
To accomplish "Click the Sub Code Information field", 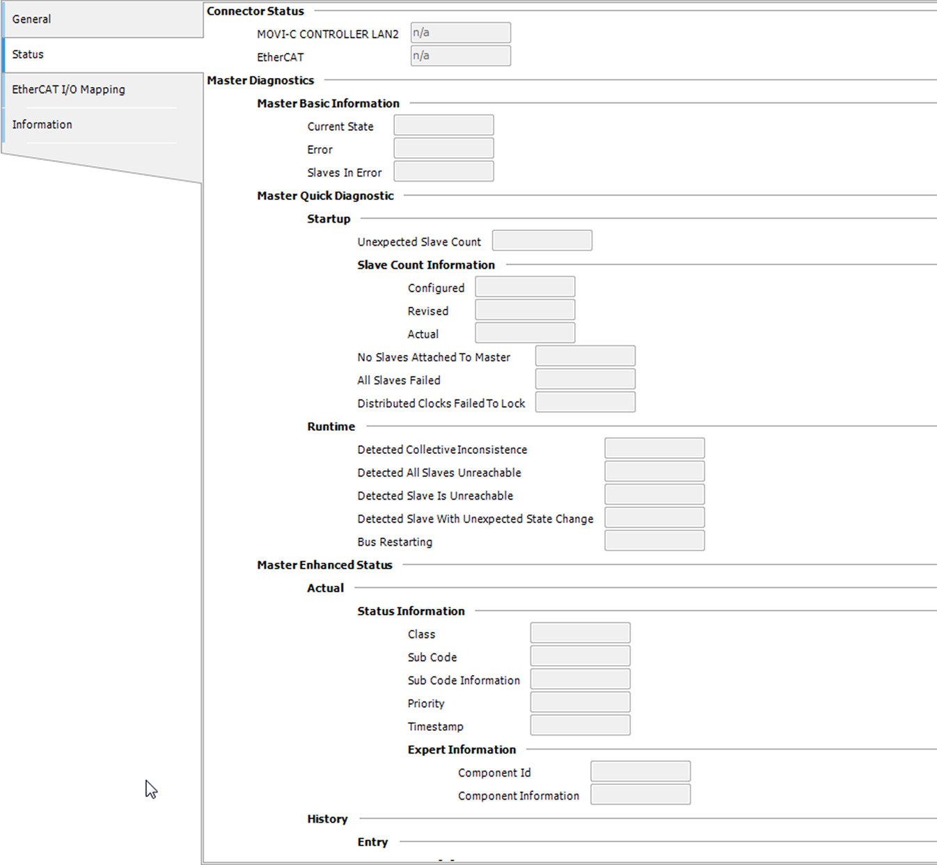I will click(x=580, y=679).
